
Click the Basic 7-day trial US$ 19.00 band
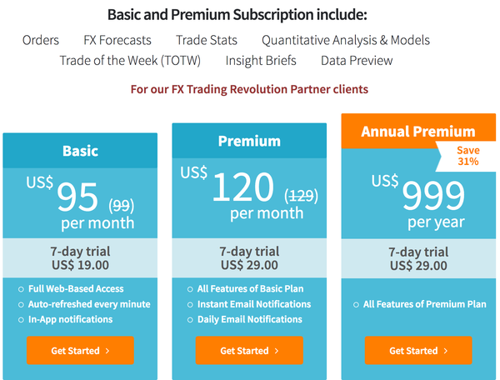(x=80, y=257)
